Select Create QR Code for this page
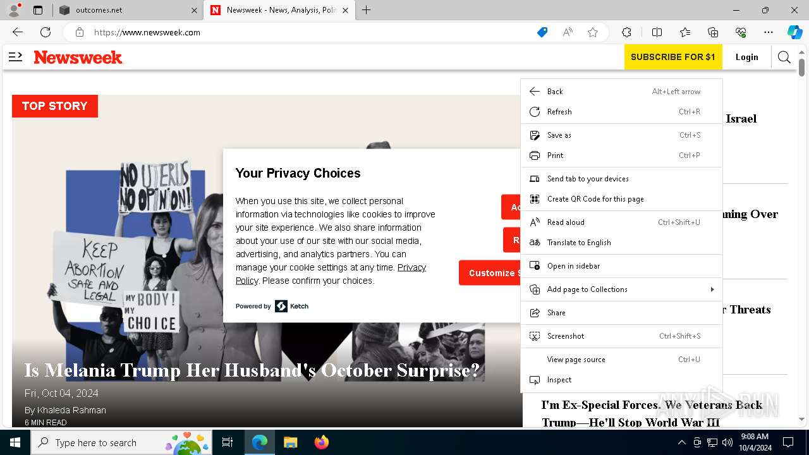 point(621,199)
